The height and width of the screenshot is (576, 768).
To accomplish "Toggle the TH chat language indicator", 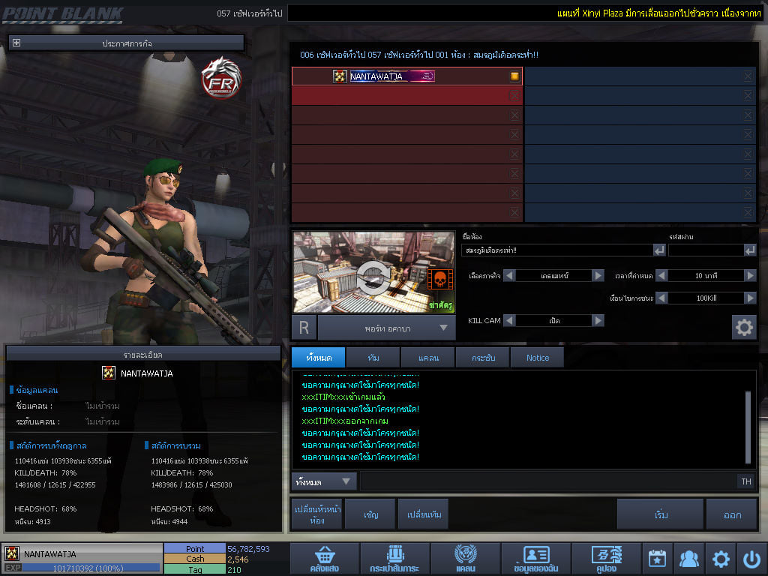I will pyautogui.click(x=746, y=481).
